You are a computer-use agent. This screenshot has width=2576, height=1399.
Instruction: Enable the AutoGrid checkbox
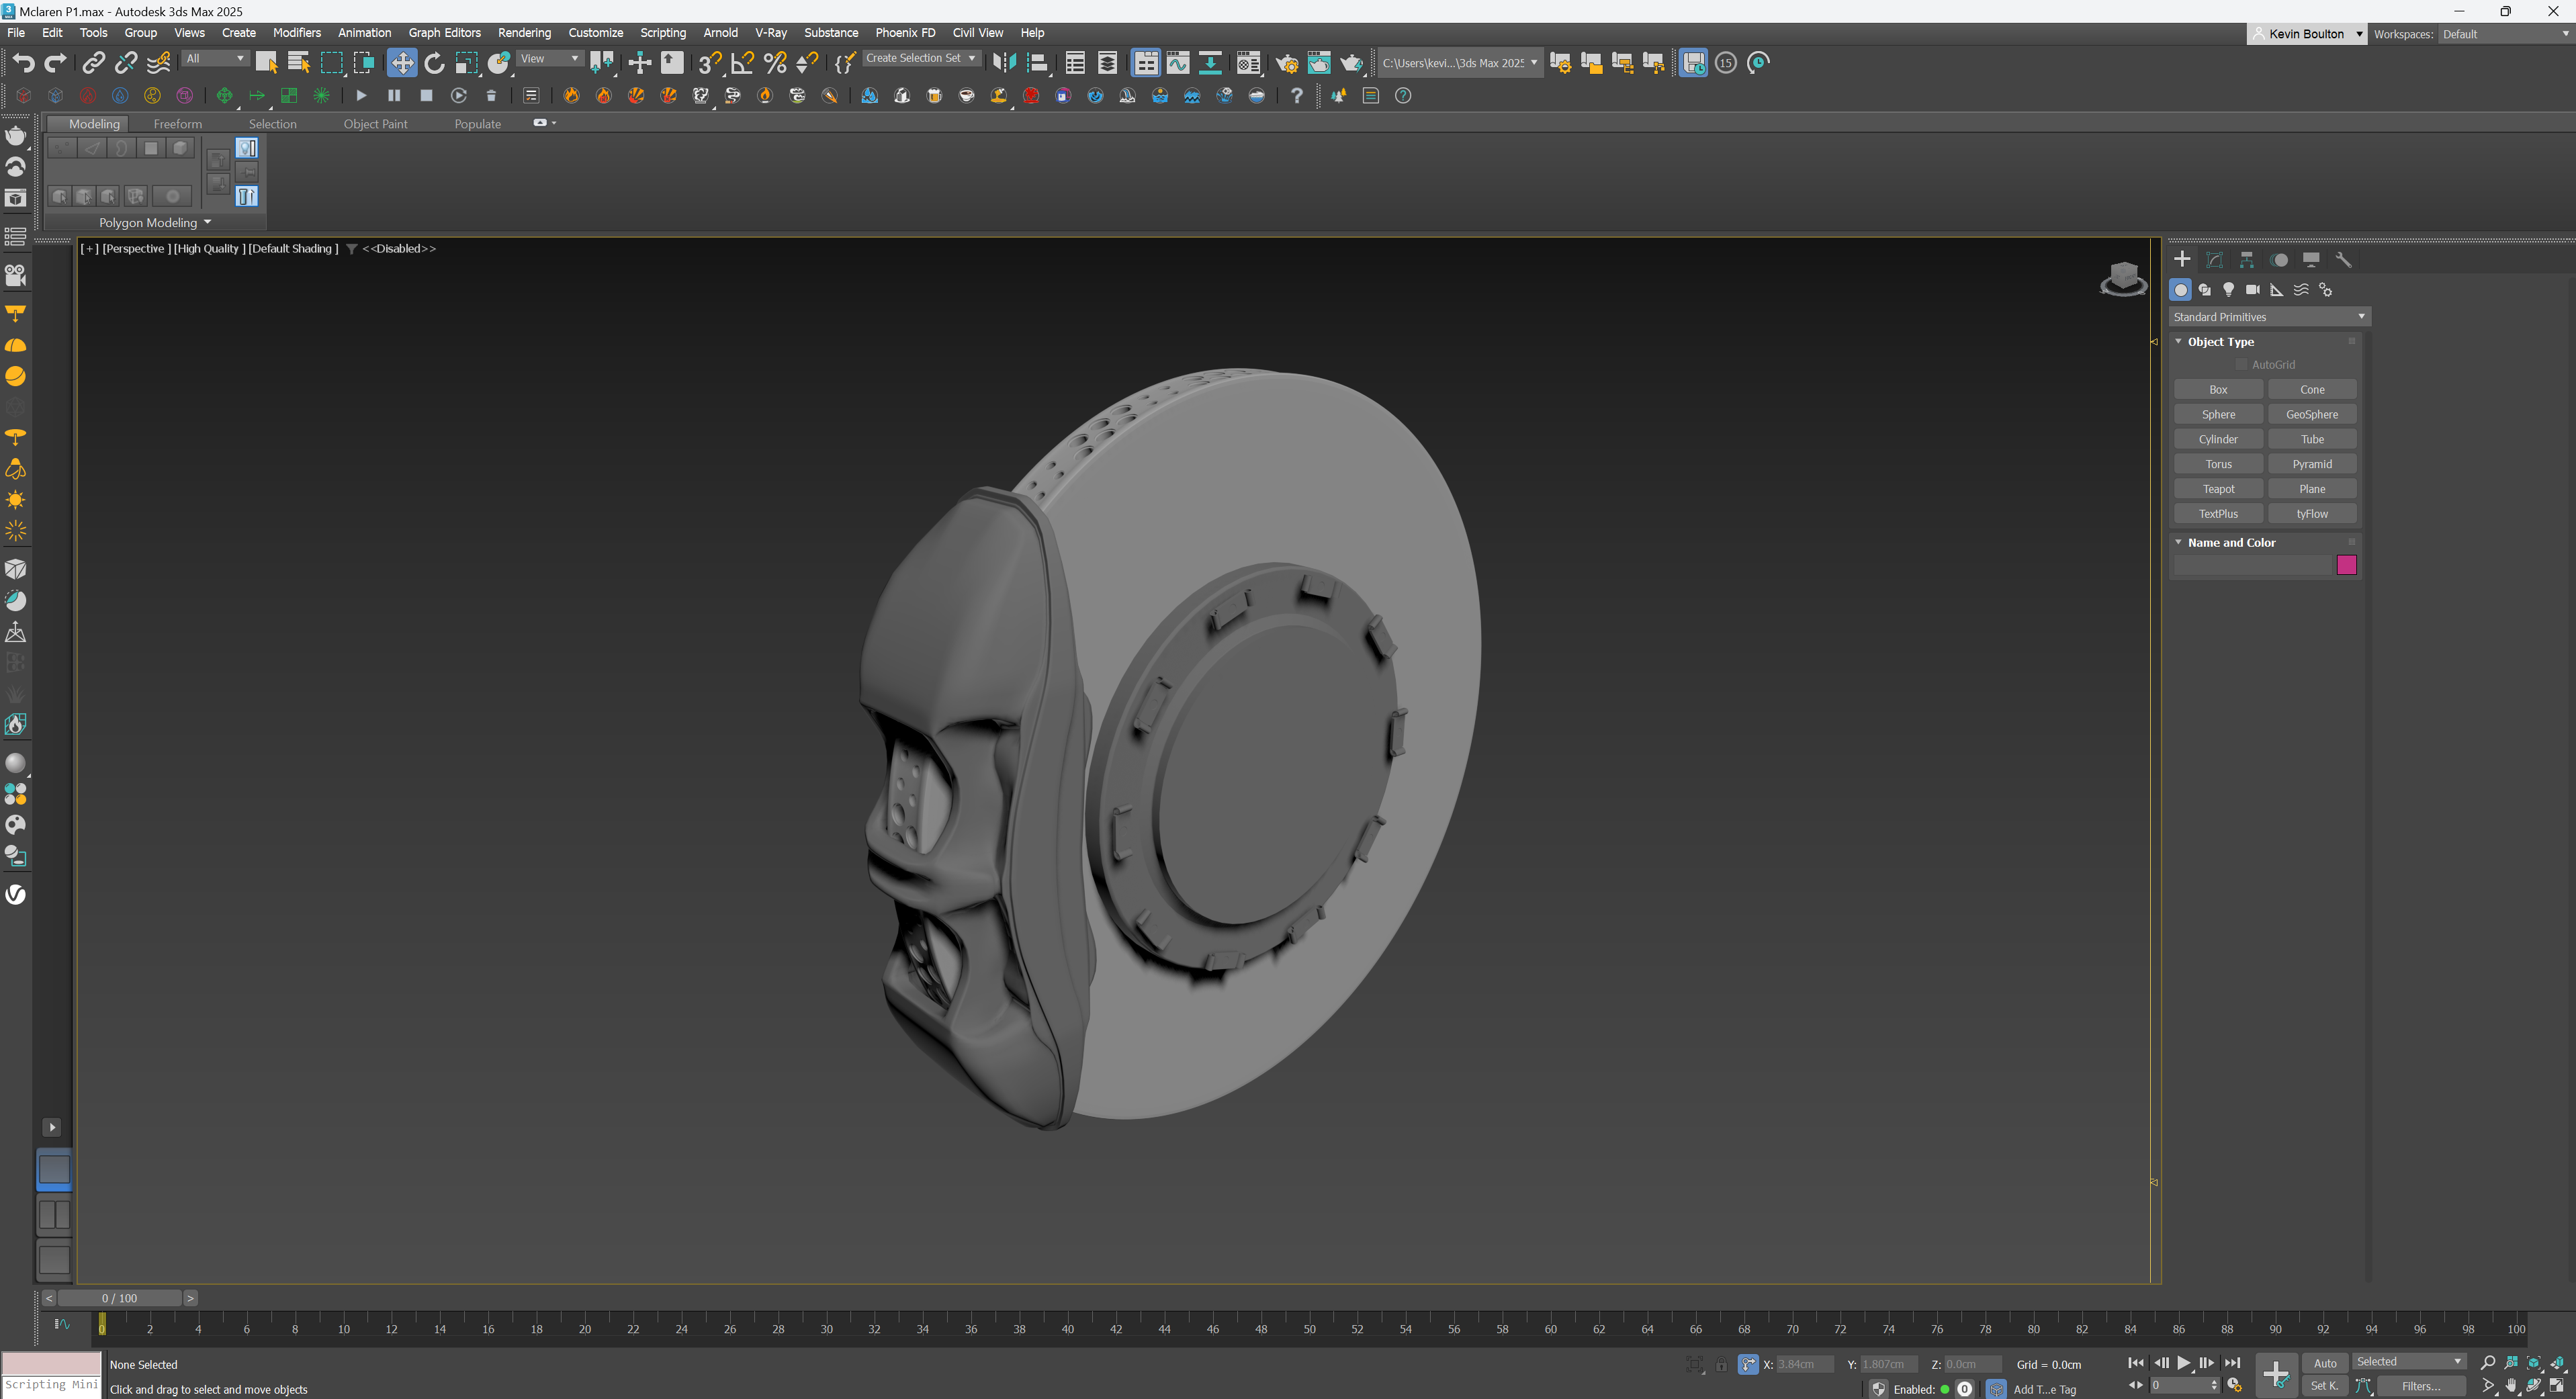coord(2241,365)
